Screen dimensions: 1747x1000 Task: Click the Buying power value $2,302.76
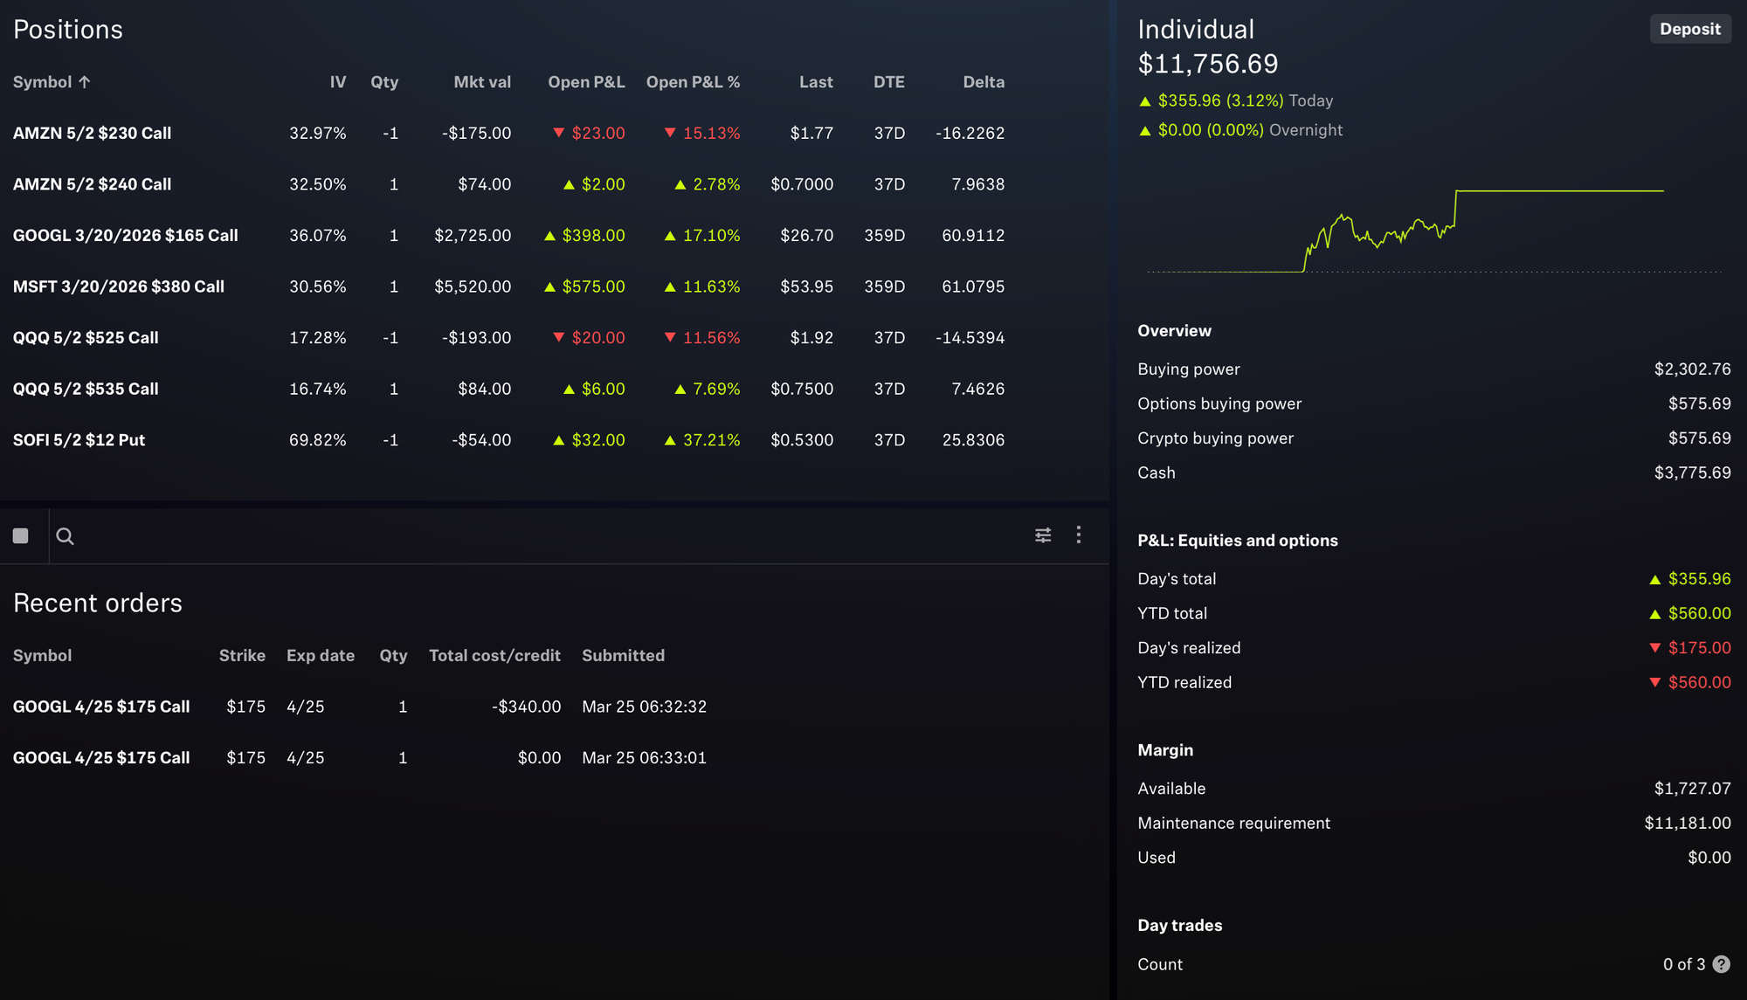[1692, 369]
